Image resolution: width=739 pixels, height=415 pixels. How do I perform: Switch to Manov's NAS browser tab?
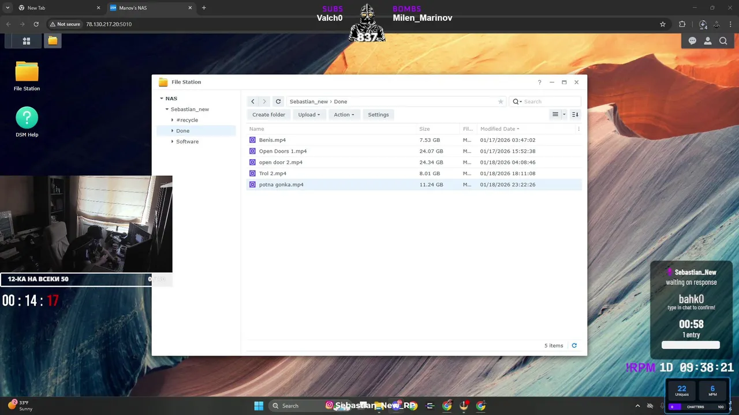point(150,8)
